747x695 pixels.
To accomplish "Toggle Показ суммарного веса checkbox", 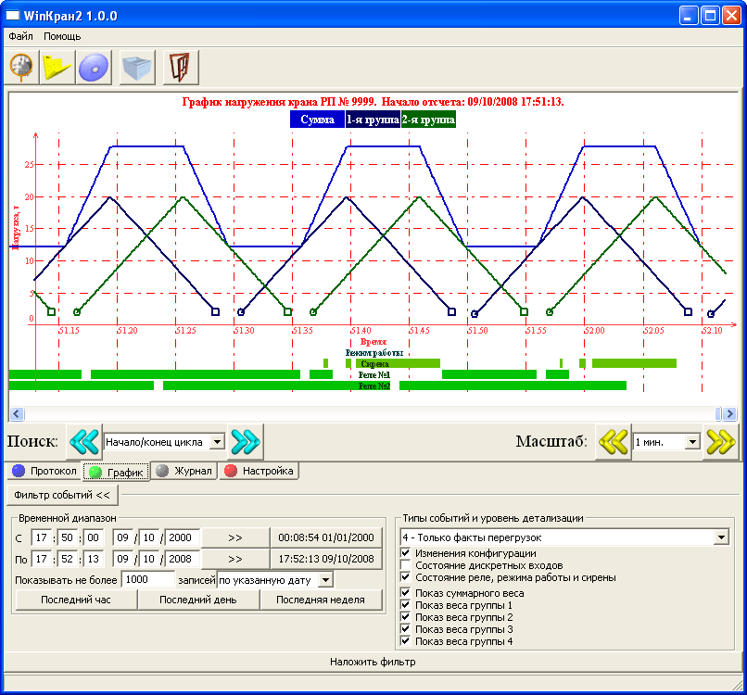I will pyautogui.click(x=405, y=593).
